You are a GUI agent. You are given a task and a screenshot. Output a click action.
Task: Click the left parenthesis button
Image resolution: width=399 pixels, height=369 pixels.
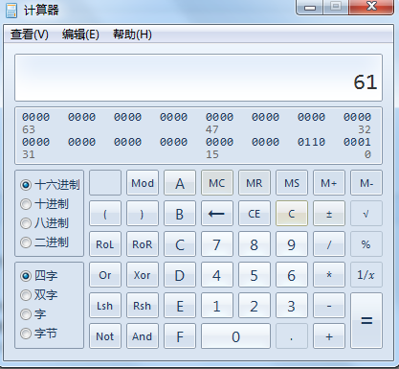[105, 214]
